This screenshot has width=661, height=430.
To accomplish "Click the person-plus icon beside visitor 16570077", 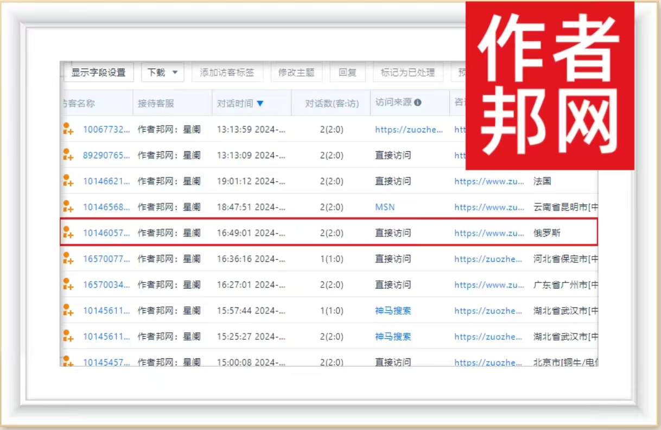I will (x=68, y=259).
